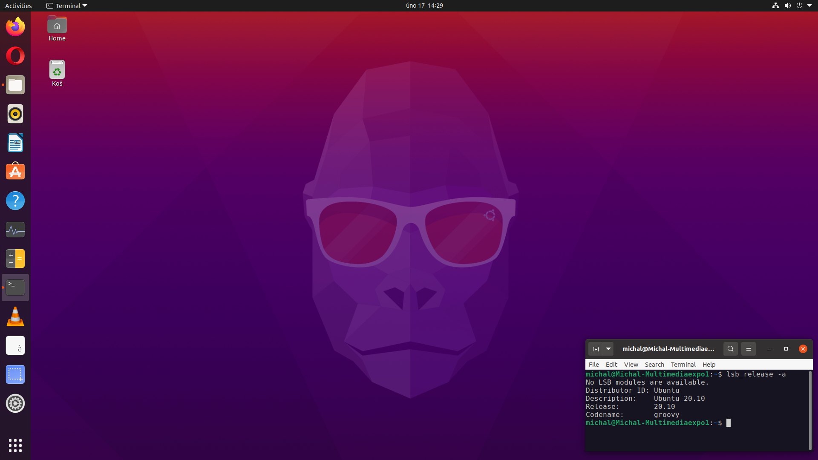Open LibreOffice Writer from the dock
This screenshot has height=460, width=818.
coord(15,143)
